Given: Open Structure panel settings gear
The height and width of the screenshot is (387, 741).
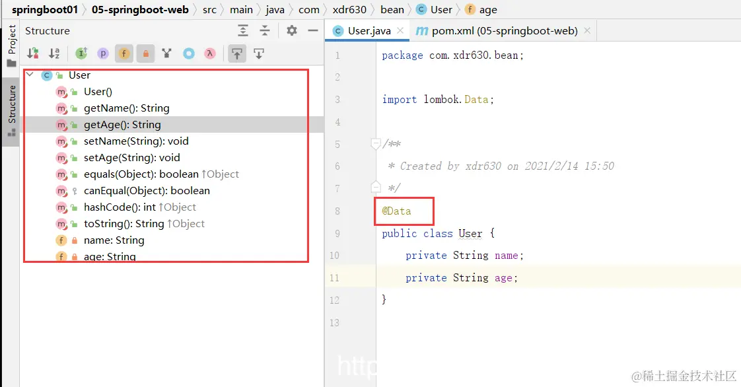Looking at the screenshot, I should tap(292, 31).
